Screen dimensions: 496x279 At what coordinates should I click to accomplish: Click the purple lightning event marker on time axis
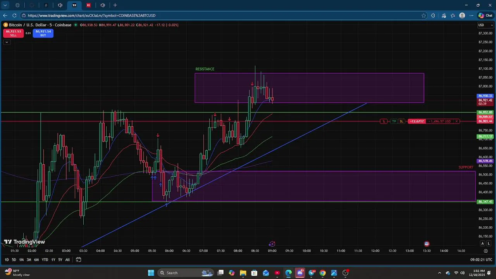[272, 244]
